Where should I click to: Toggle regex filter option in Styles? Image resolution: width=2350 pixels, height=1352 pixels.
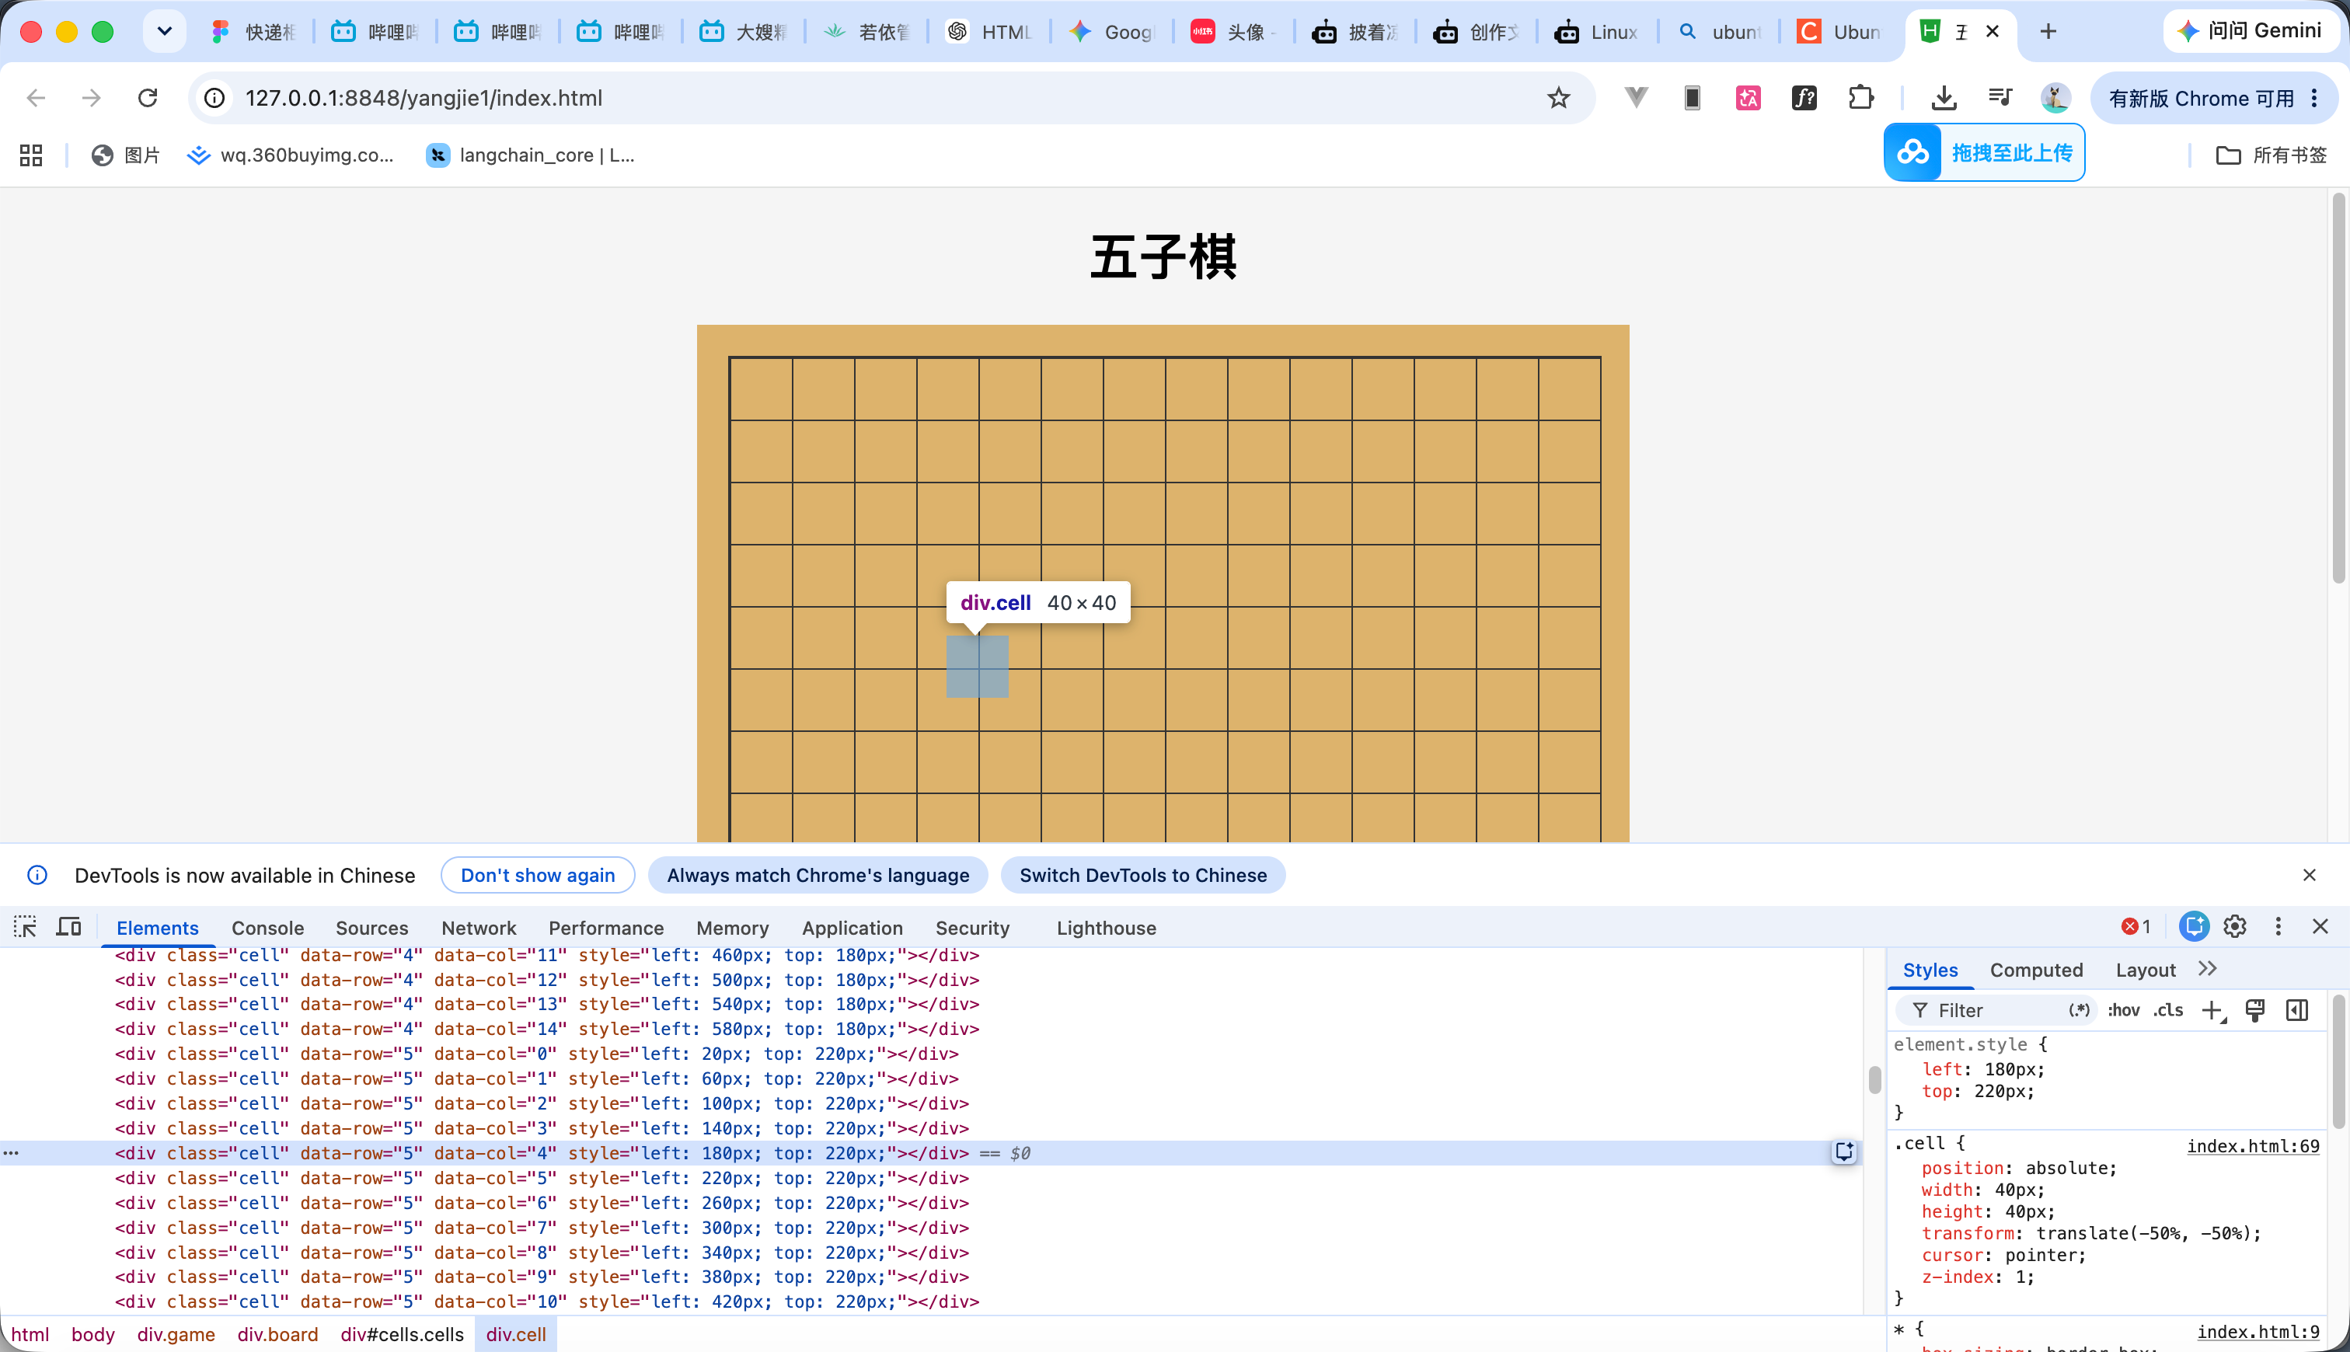[2079, 1010]
